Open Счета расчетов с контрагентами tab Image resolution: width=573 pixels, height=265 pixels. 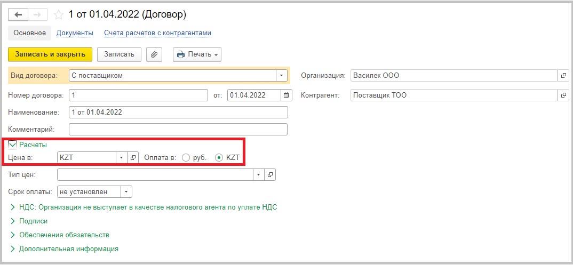click(x=157, y=33)
